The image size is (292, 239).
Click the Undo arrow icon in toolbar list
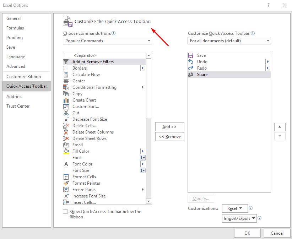[191, 61]
